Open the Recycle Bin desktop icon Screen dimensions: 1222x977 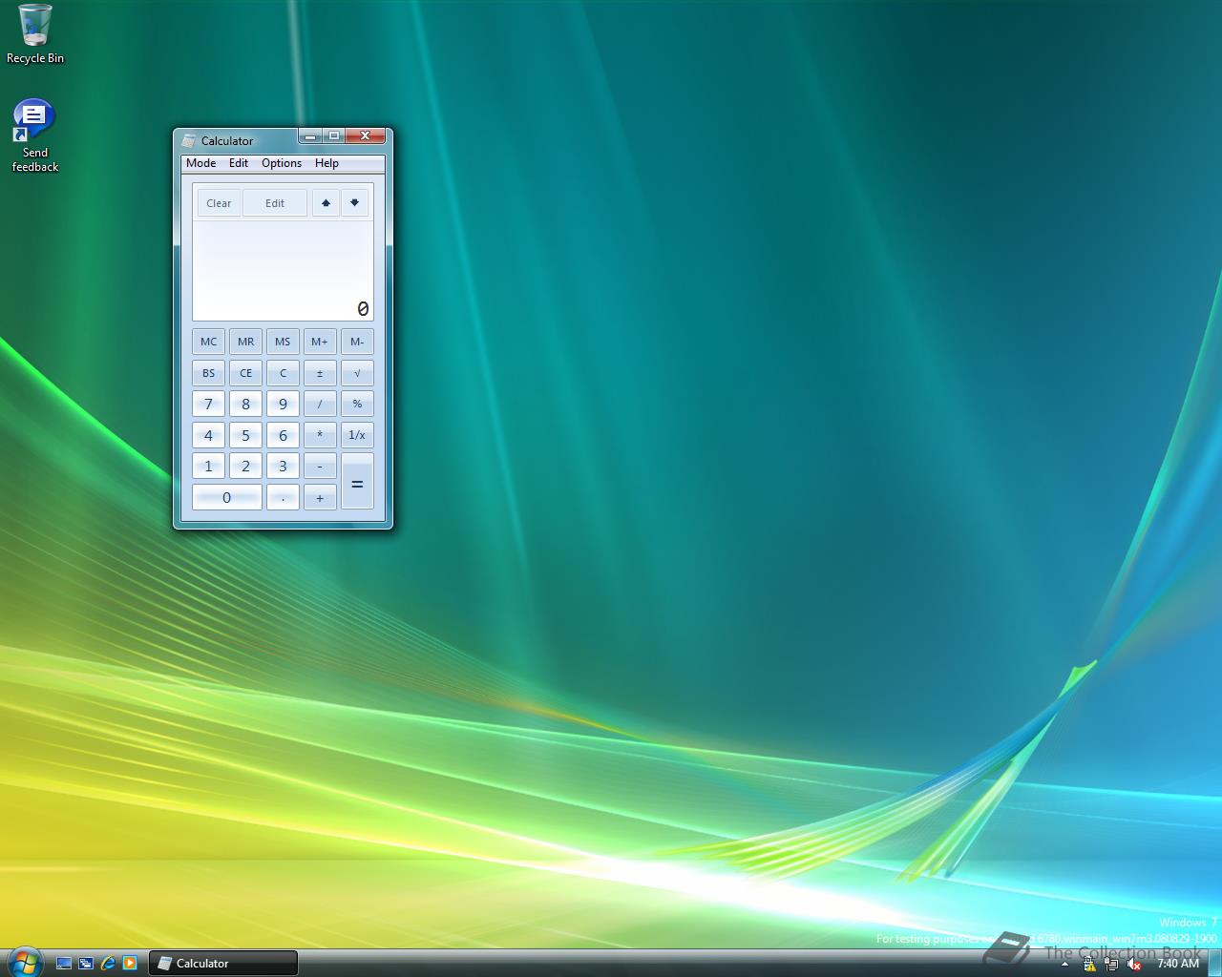pyautogui.click(x=35, y=34)
